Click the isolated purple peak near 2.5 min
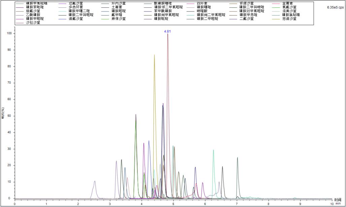 tap(95, 181)
